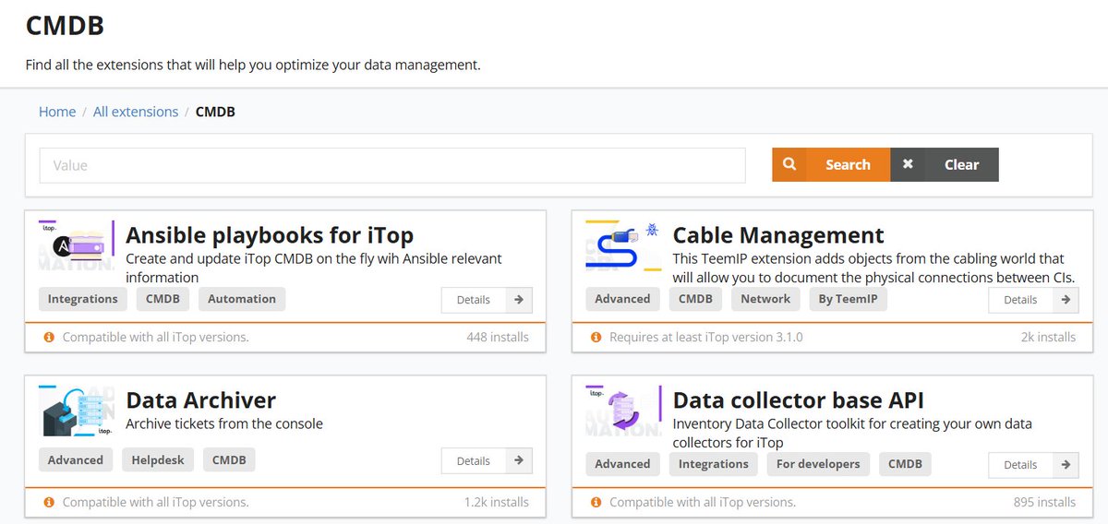Select Integrations tag on Data collector card
The height and width of the screenshot is (524, 1108).
tap(714, 464)
